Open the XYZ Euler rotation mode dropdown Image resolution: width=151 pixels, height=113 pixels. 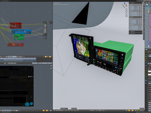coord(136,17)
